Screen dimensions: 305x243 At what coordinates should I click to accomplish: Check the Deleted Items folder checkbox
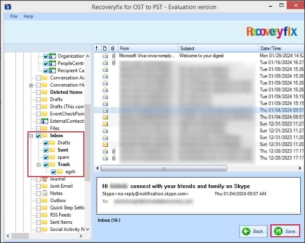point(39,92)
